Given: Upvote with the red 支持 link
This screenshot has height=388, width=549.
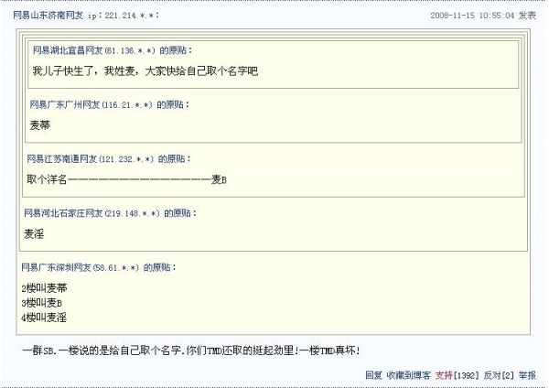Looking at the screenshot, I should [x=444, y=375].
